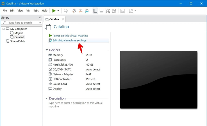The width and height of the screenshot is (207, 126).
Task: Click the black VM screen preview
Action: tap(159, 80)
